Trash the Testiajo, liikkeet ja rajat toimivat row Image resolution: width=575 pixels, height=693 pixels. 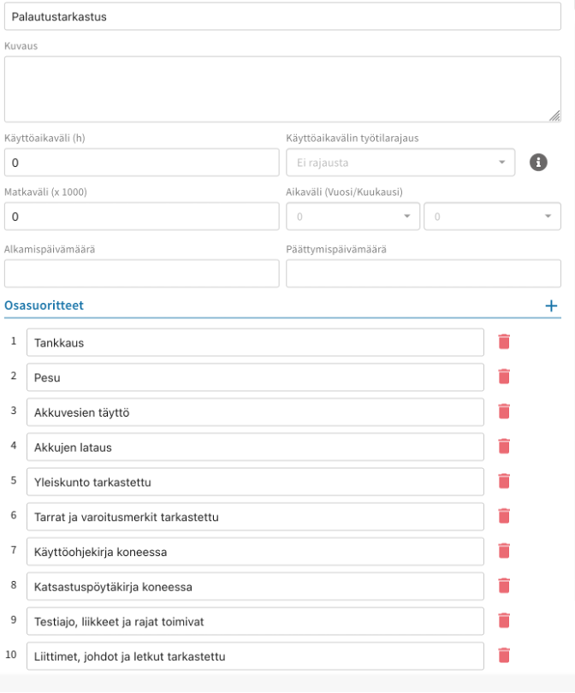[504, 620]
